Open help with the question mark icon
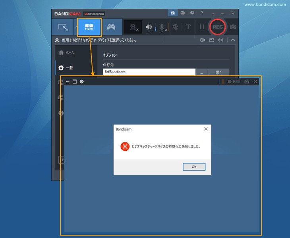This screenshot has height=238, width=290. [x=202, y=13]
